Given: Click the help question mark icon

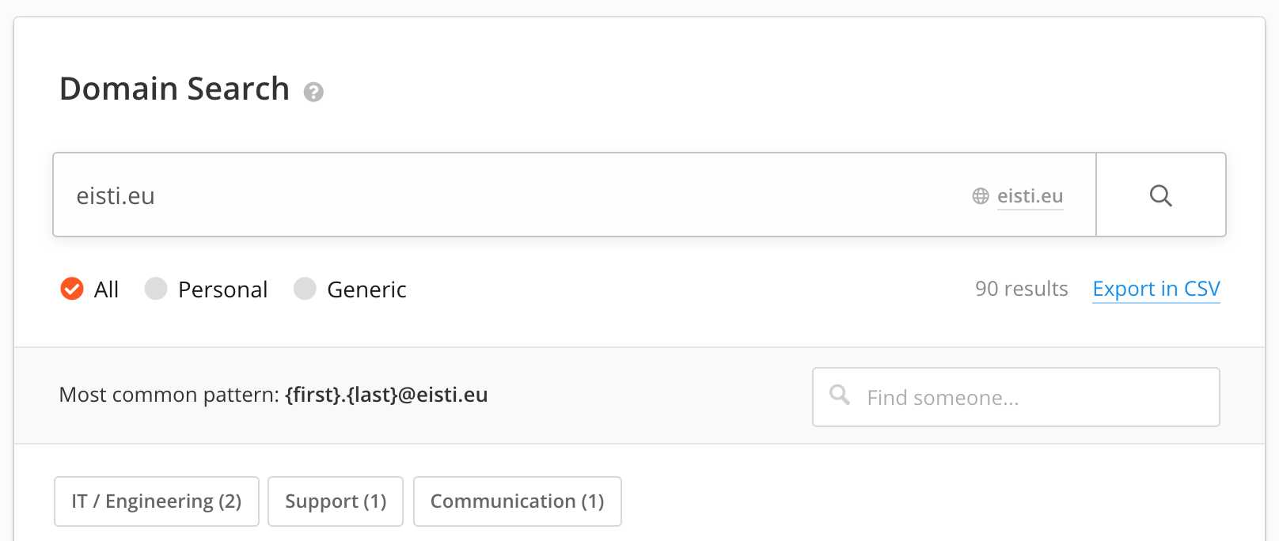Looking at the screenshot, I should point(313,93).
